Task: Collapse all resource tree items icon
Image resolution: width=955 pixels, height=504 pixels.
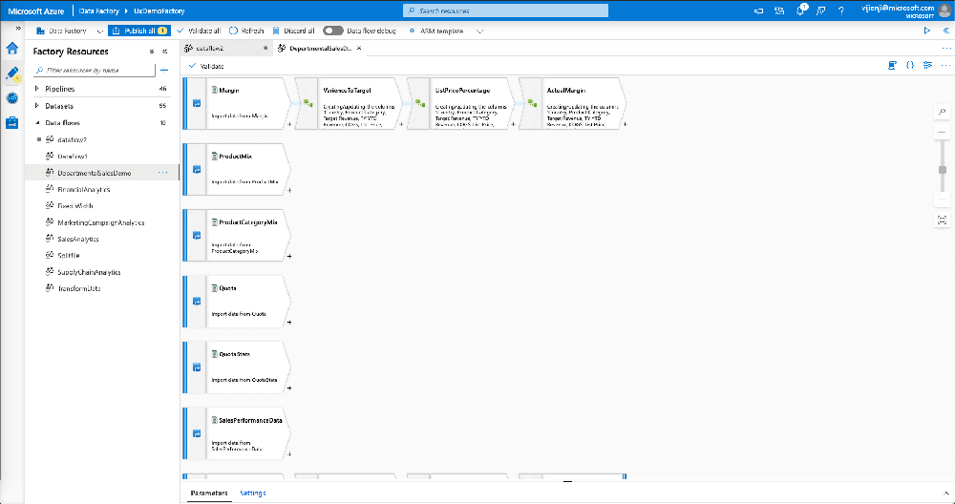Action: pos(152,52)
